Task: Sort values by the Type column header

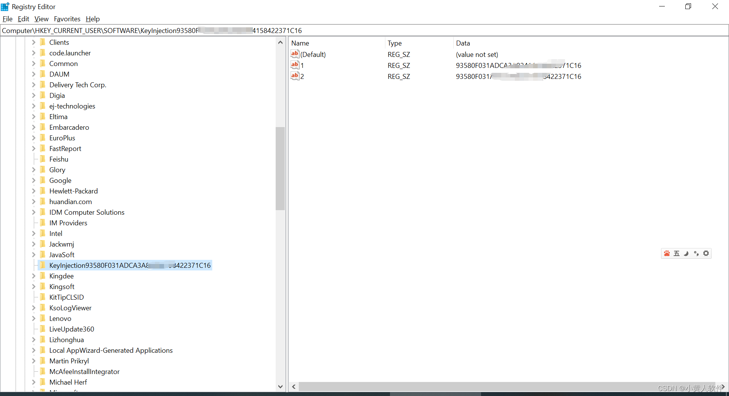Action: point(419,43)
